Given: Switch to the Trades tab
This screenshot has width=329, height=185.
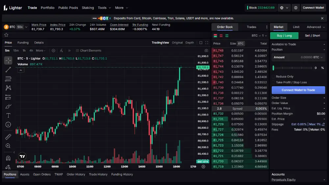Looking at the screenshot, I should click(x=251, y=27).
